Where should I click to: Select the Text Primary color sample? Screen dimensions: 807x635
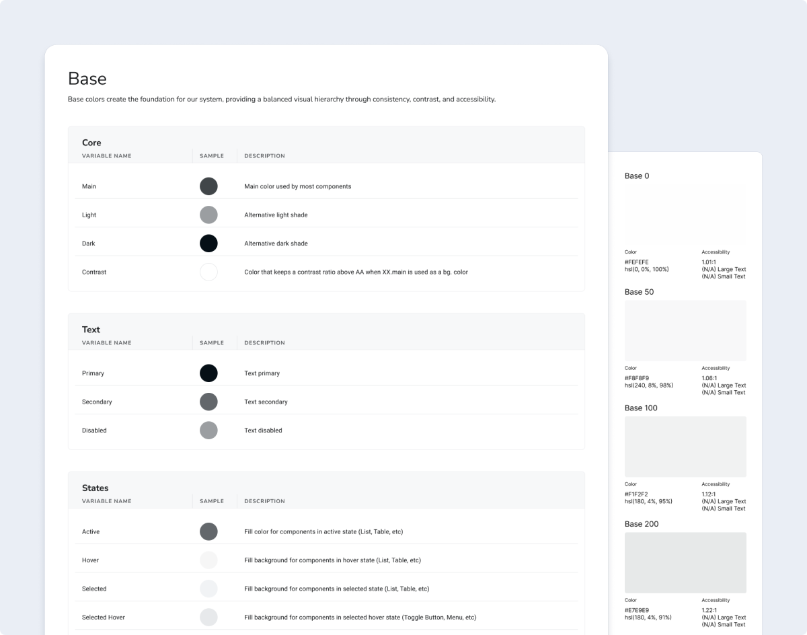(x=208, y=373)
